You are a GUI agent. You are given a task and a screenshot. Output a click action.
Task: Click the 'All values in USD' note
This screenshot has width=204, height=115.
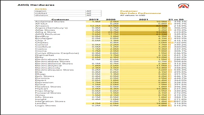132,15
